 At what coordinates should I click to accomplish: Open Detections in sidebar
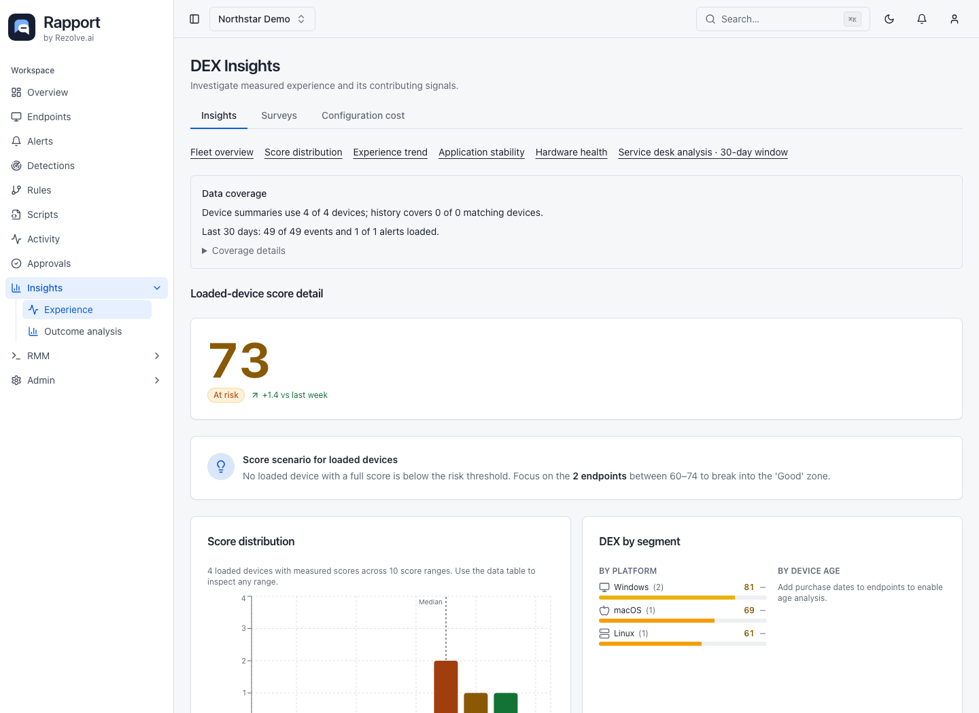click(86, 166)
